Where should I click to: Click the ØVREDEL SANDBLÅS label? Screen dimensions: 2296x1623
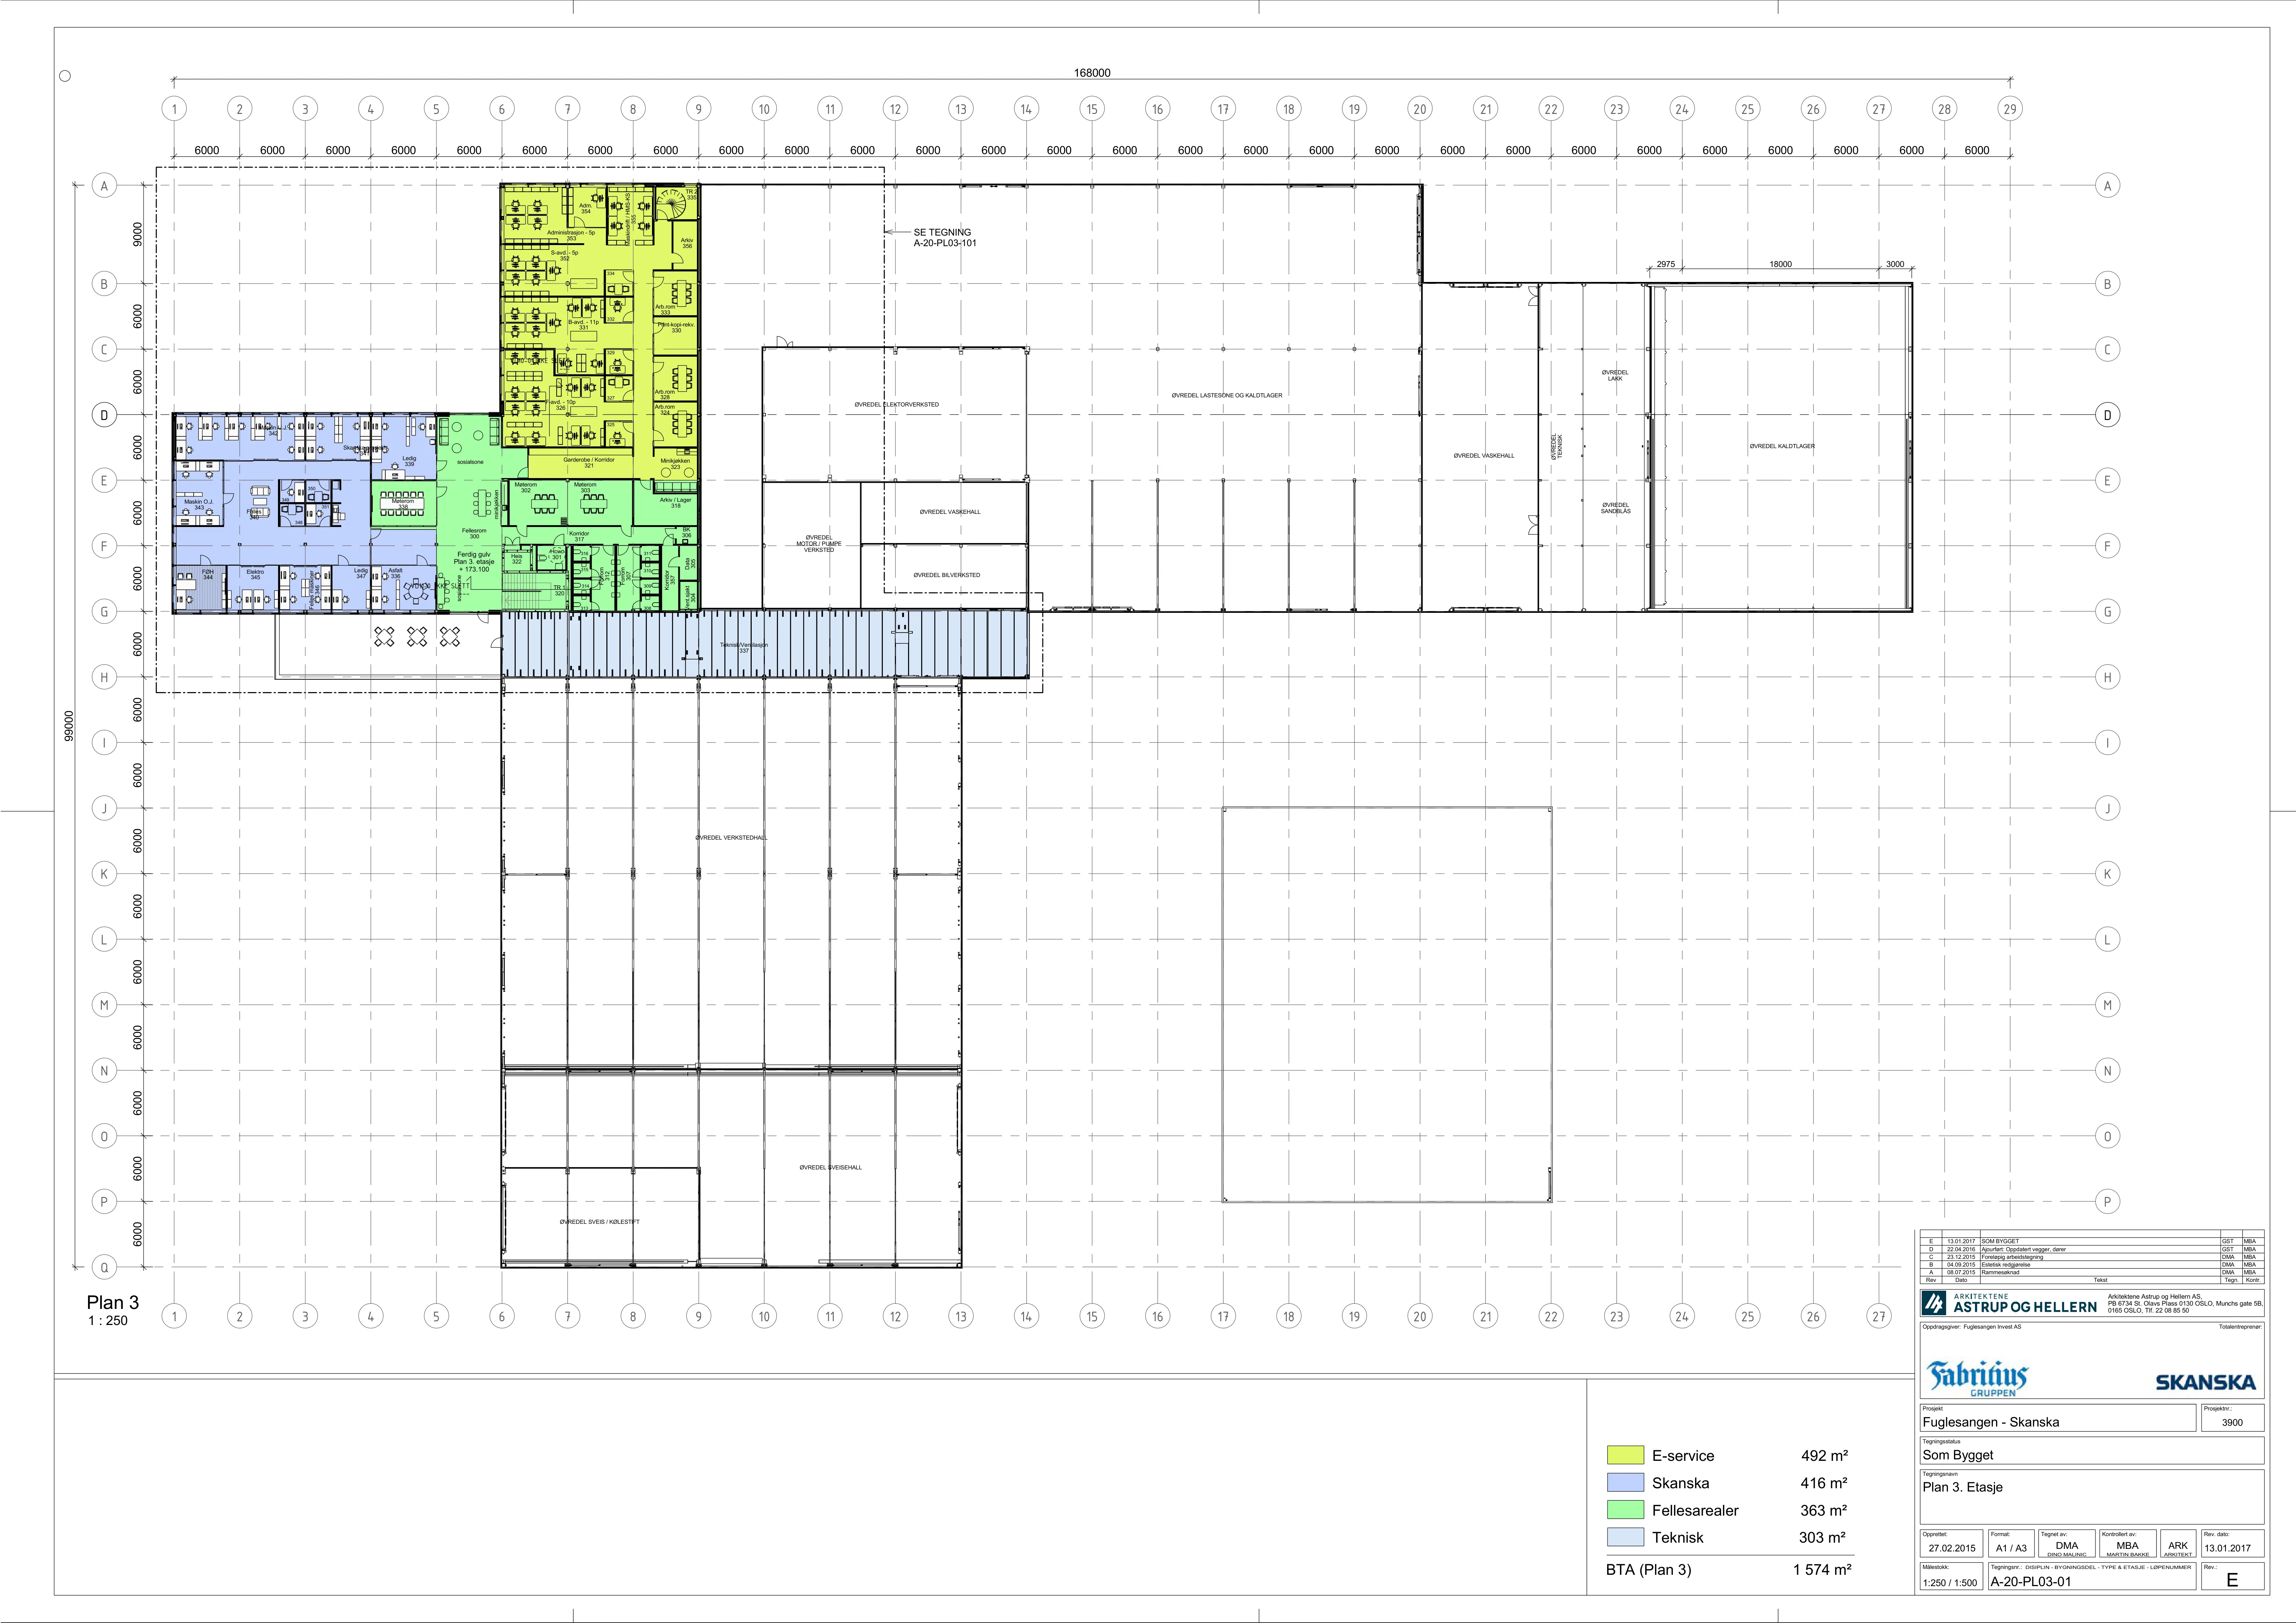tap(1615, 508)
